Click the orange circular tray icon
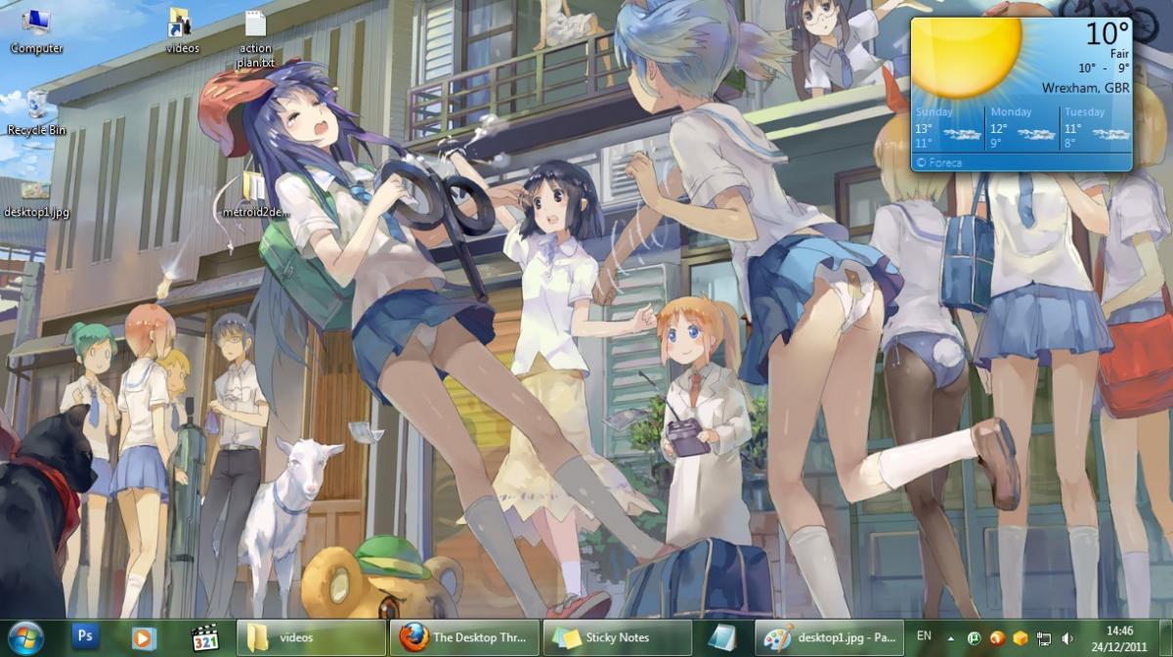This screenshot has width=1173, height=657. point(997,637)
